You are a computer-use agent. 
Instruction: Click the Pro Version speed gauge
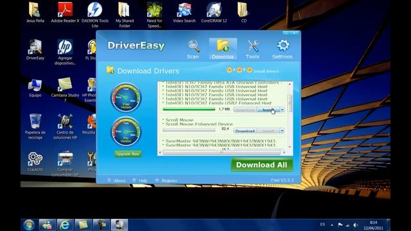(126, 131)
